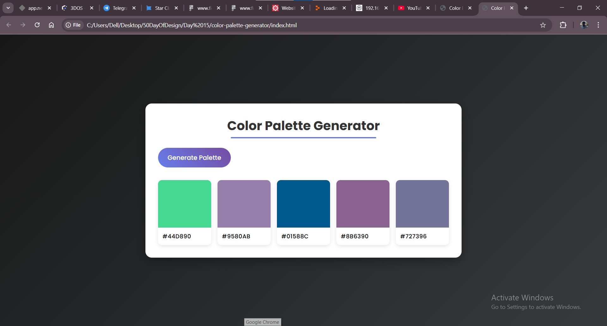Go to the browser home page icon
This screenshot has height=326, width=607.
point(51,25)
